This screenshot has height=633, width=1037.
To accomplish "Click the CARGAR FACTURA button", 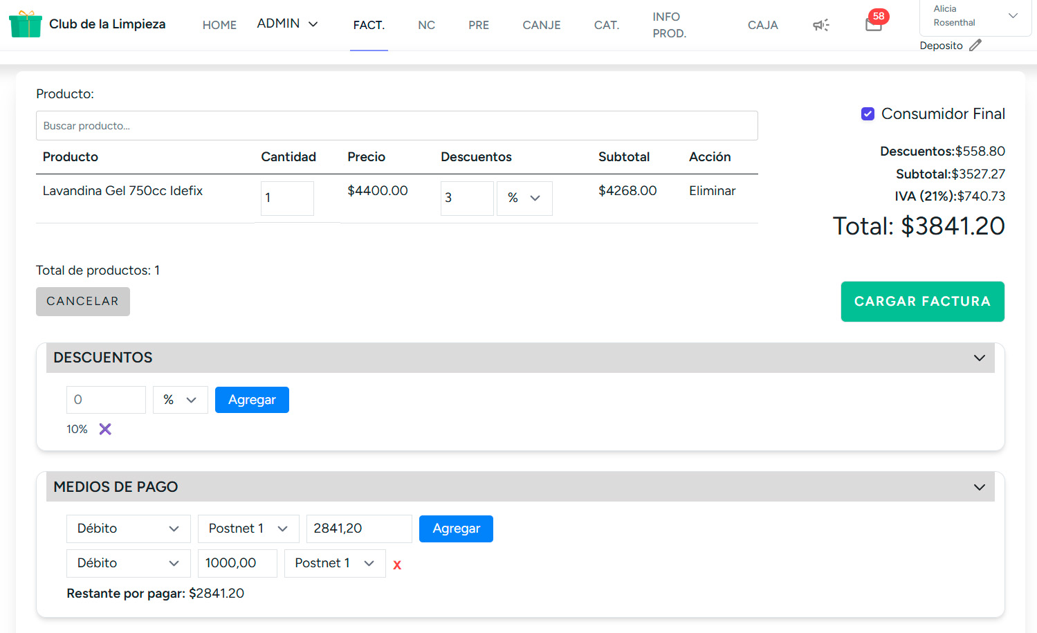I will 923,302.
